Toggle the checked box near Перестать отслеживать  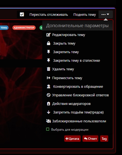click(22, 14)
